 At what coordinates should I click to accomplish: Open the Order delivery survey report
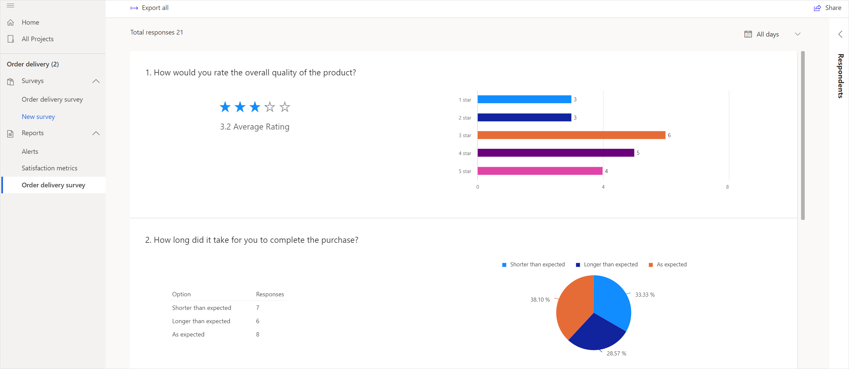coord(53,185)
